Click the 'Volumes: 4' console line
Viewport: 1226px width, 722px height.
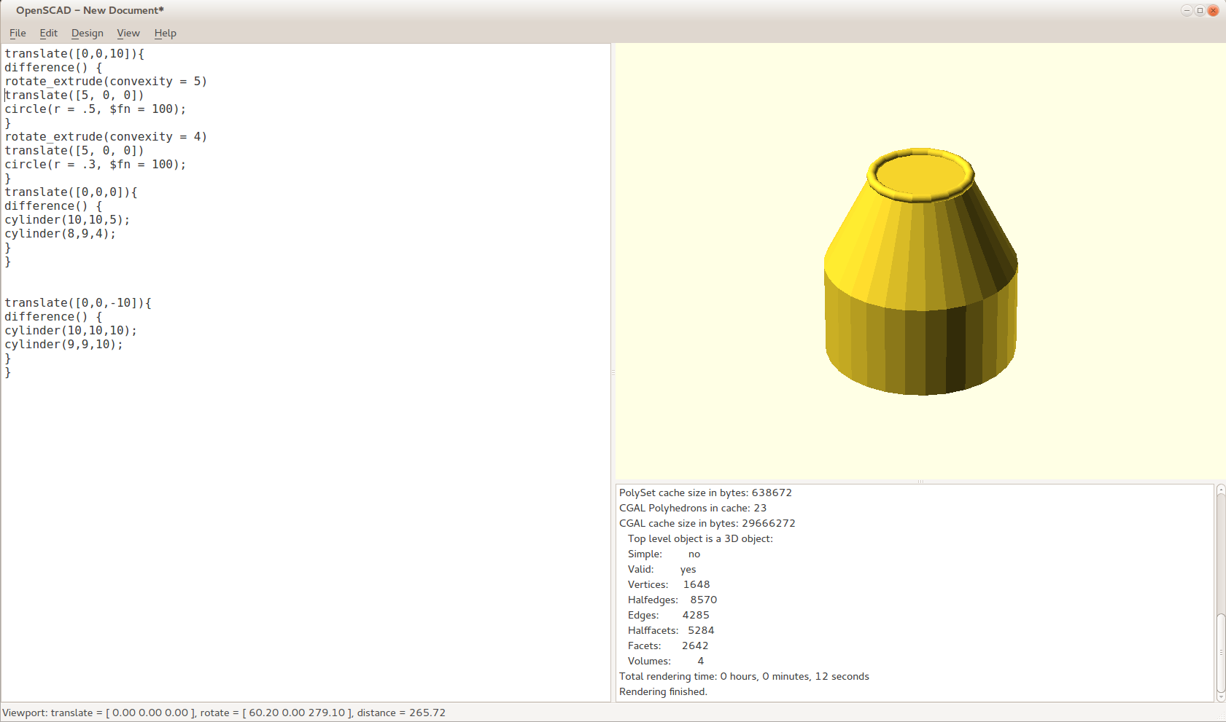pos(666,661)
